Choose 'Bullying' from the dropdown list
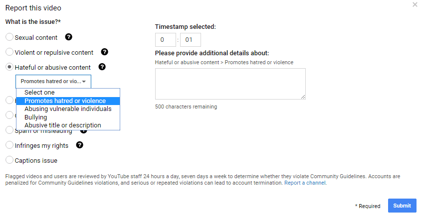The width and height of the screenshot is (422, 216). click(x=36, y=117)
